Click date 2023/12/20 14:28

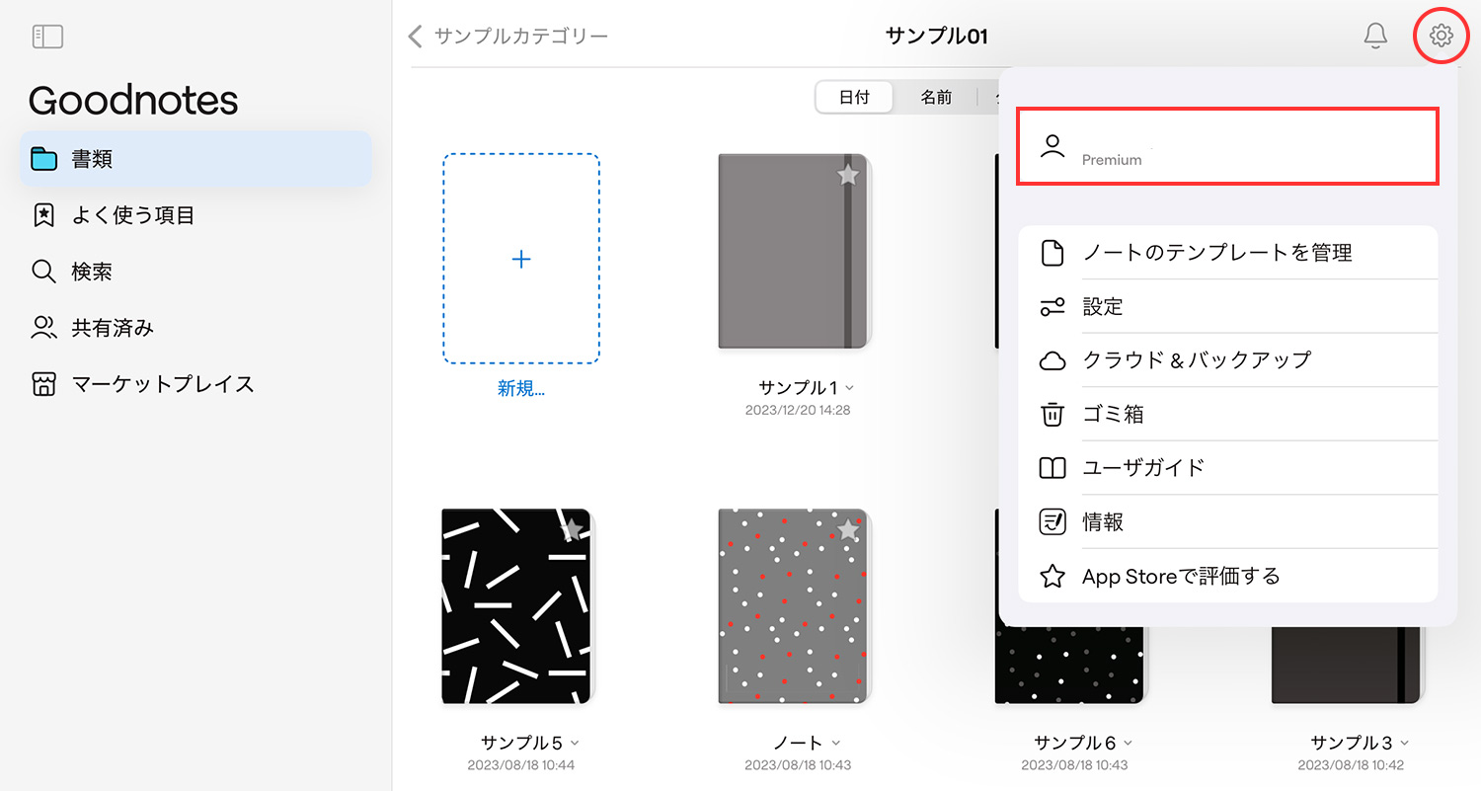pos(798,410)
